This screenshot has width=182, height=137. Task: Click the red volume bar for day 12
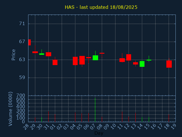[129, 119]
